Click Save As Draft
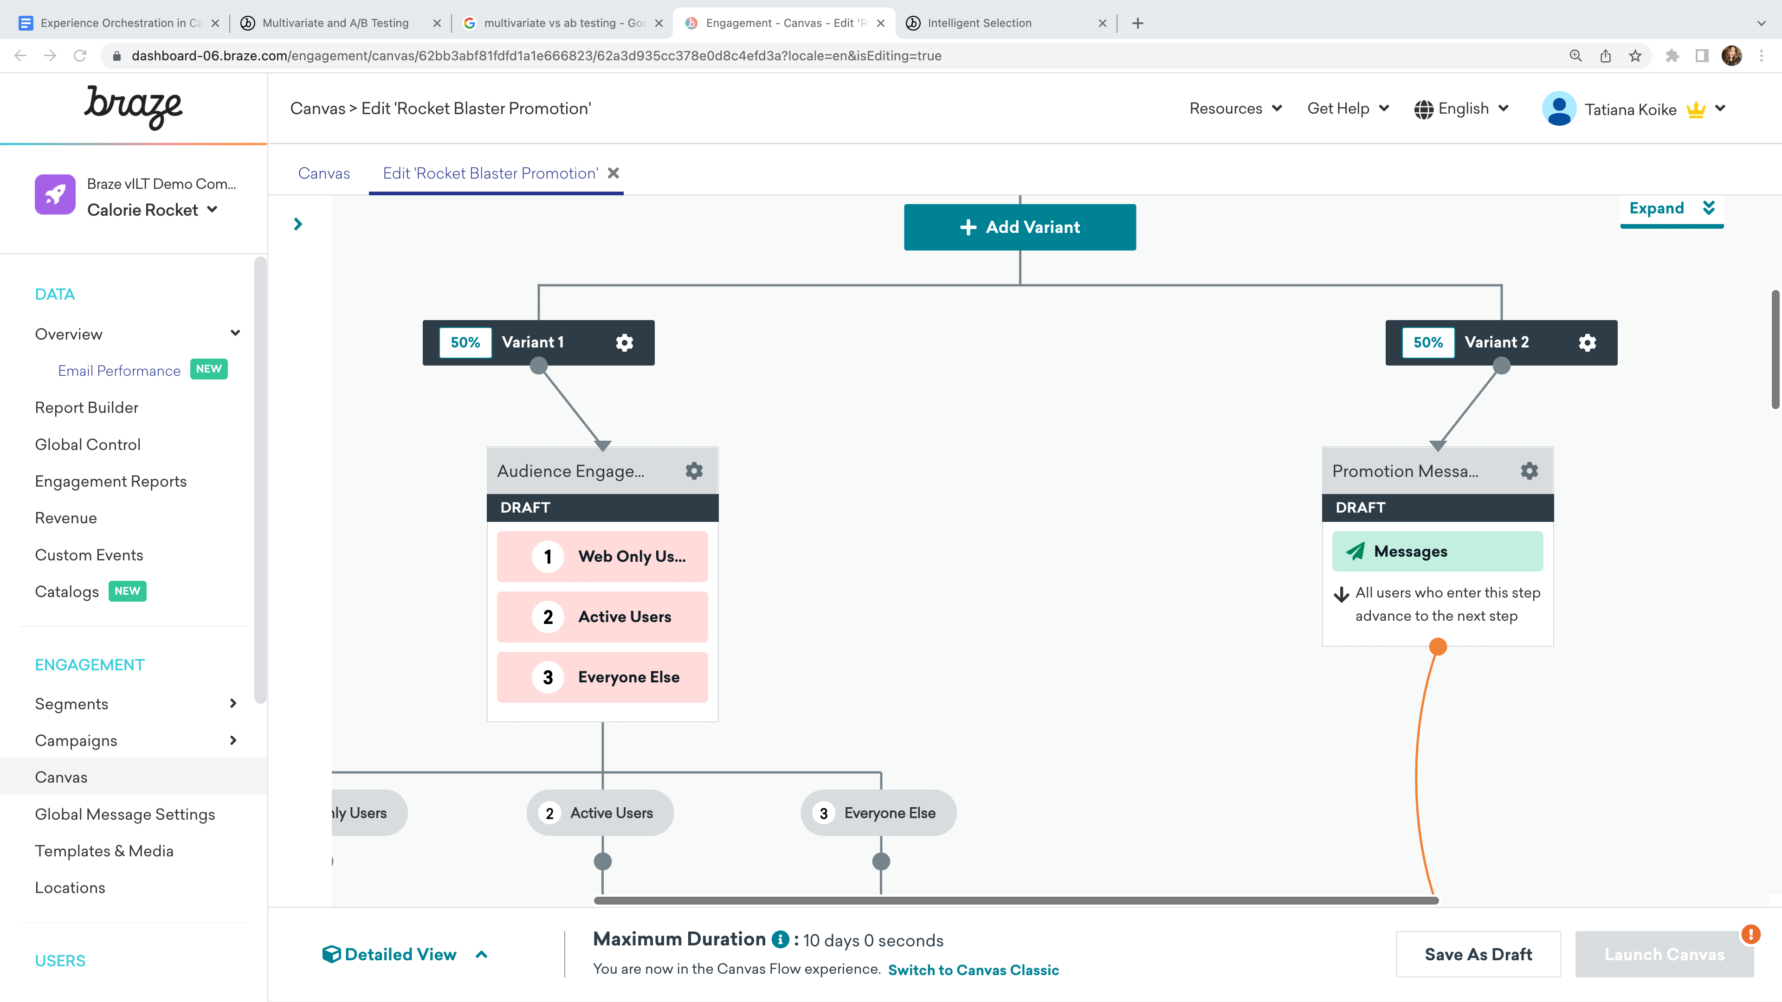The height and width of the screenshot is (1002, 1782). click(1479, 954)
